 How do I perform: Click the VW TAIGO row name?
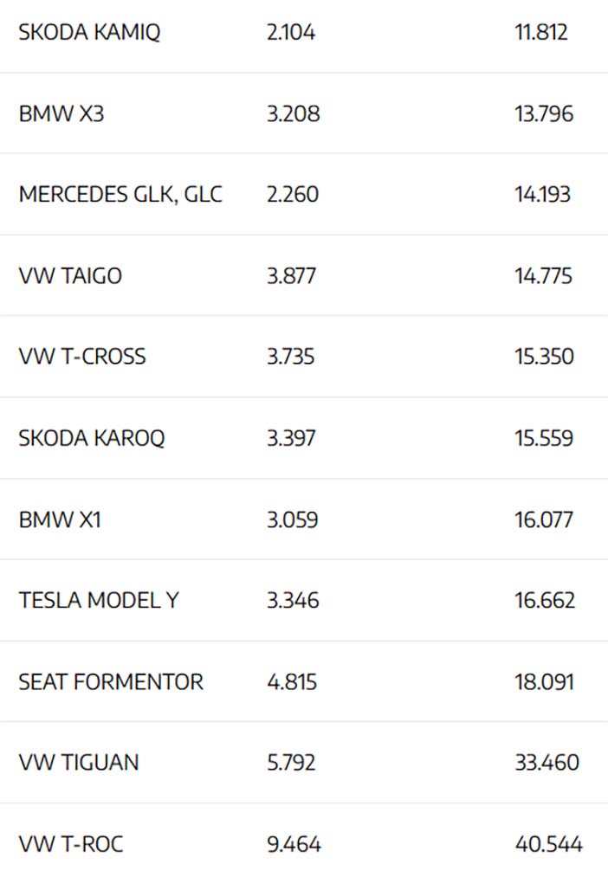pos(70,276)
